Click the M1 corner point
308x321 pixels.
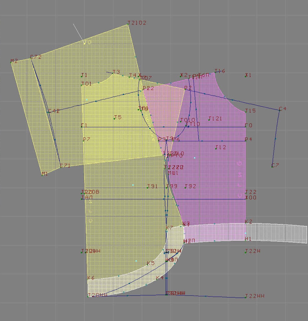42,175
